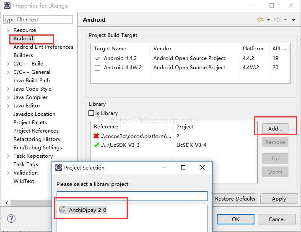Expand the Validation node
The image size is (301, 232).
[x=8, y=173]
